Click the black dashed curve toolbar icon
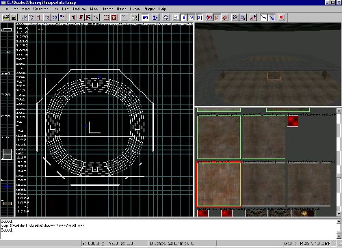This screenshot has height=248, width=342. pos(235,18)
